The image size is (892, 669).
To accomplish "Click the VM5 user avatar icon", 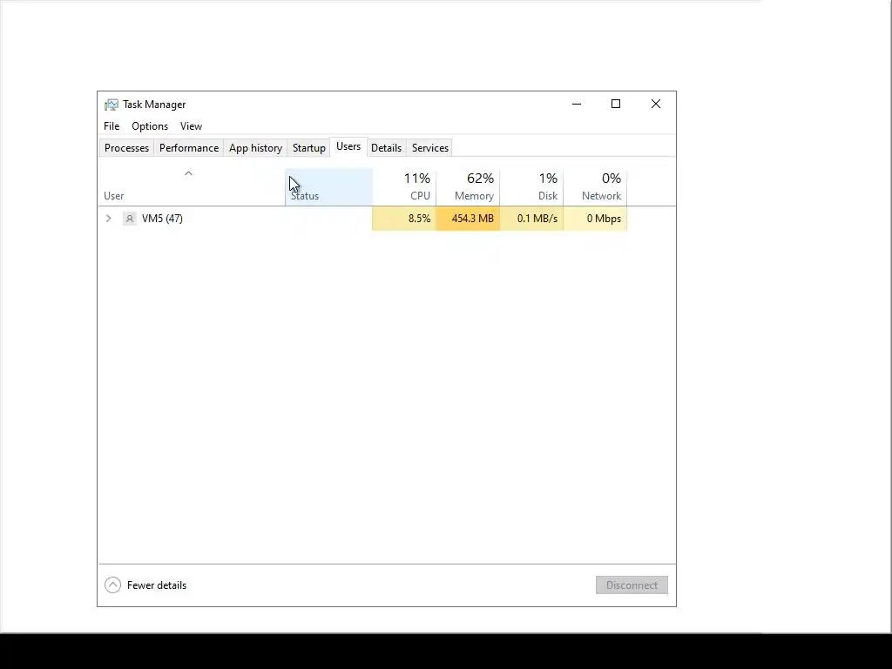I will click(130, 219).
